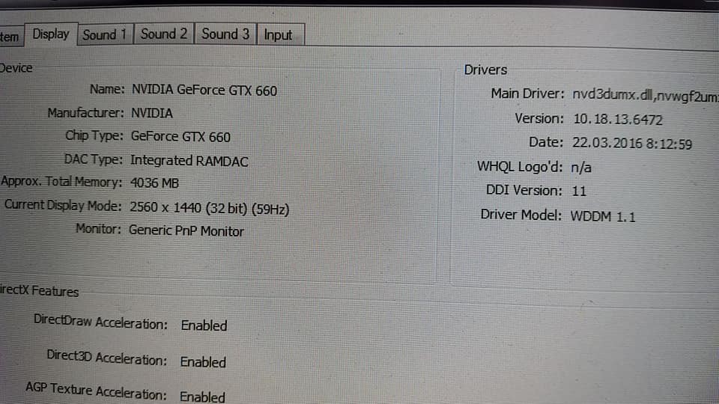
Task: Click the Drivers group heading
Action: (485, 70)
